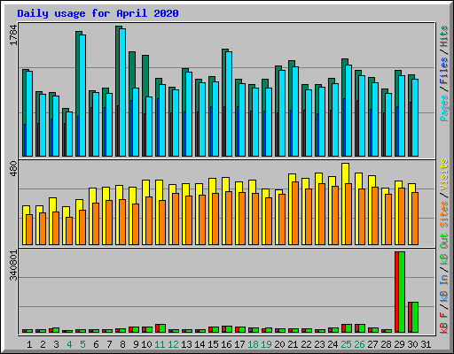
Task: Click the green weekend day label 19
Action: click(x=266, y=344)
